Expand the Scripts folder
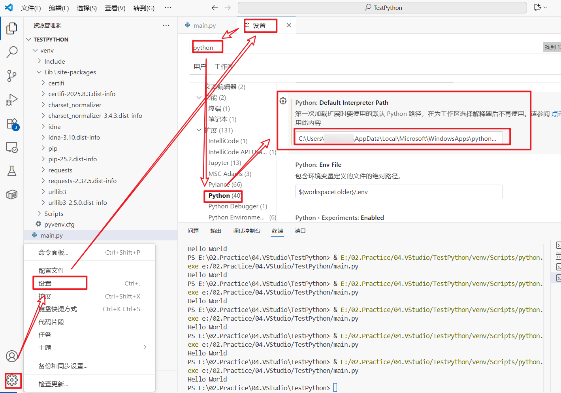 tap(39, 214)
